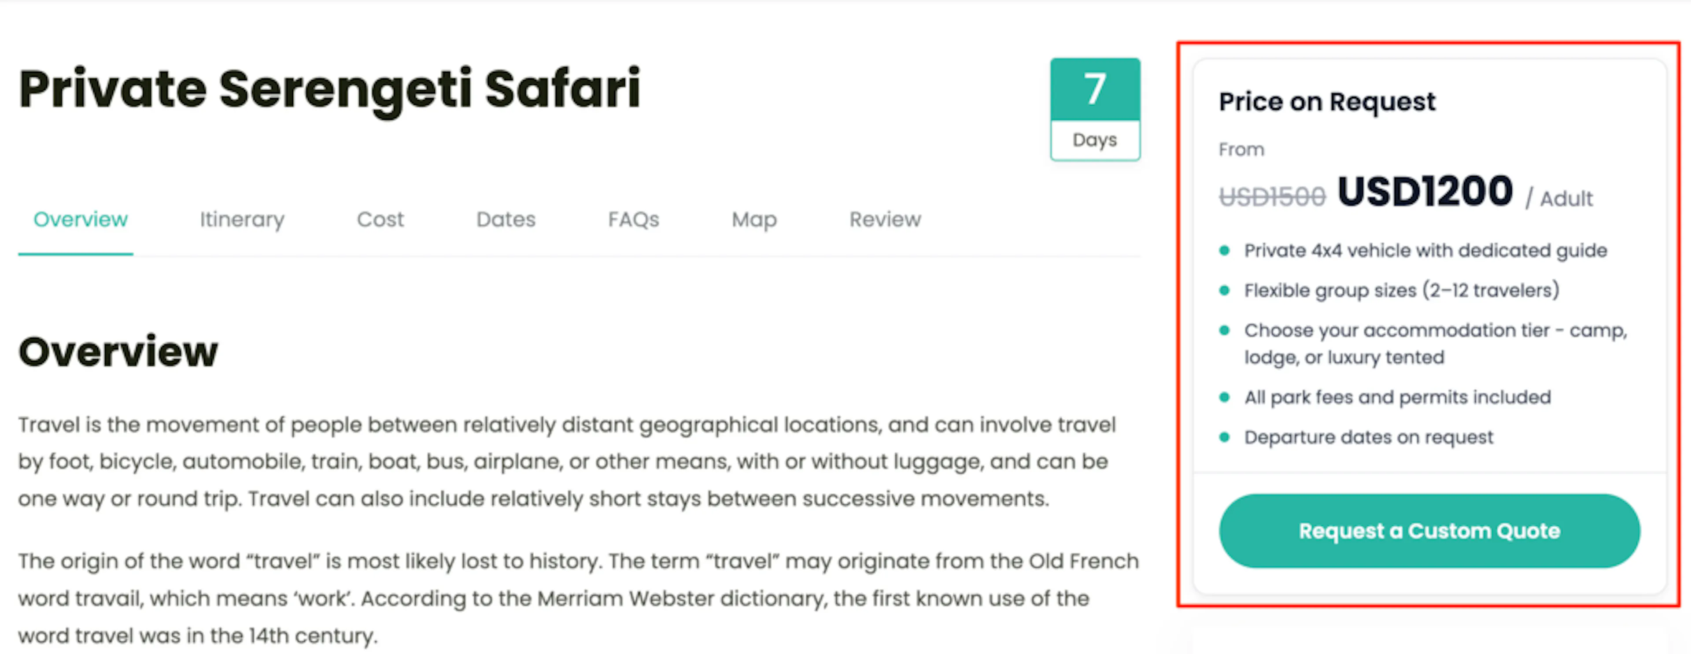Click the green bullet beside Departure dates
This screenshot has height=654, width=1691.
tap(1224, 437)
